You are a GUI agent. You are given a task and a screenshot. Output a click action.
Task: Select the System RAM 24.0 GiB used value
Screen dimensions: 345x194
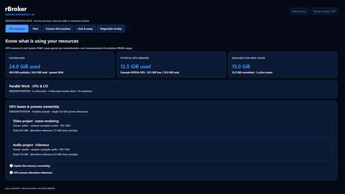click(25, 66)
